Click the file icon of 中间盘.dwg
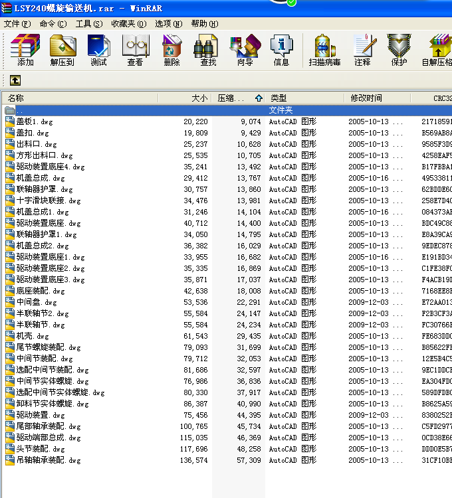The width and height of the screenshot is (452, 498). tap(10, 302)
